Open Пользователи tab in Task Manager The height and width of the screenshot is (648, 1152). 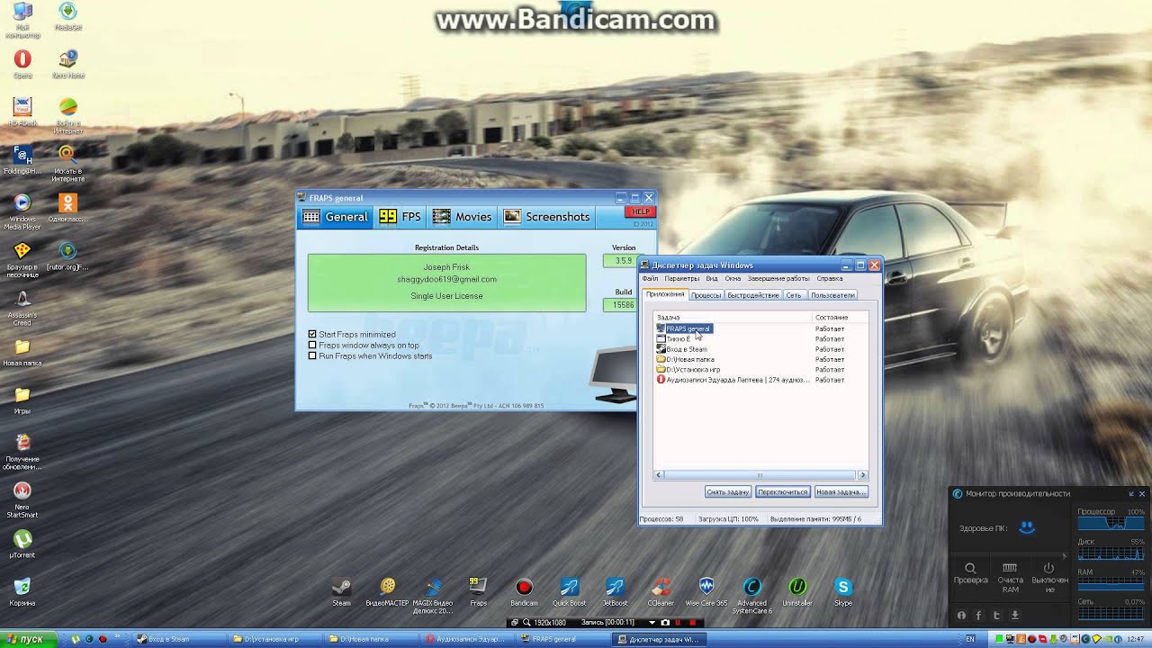[x=832, y=295]
